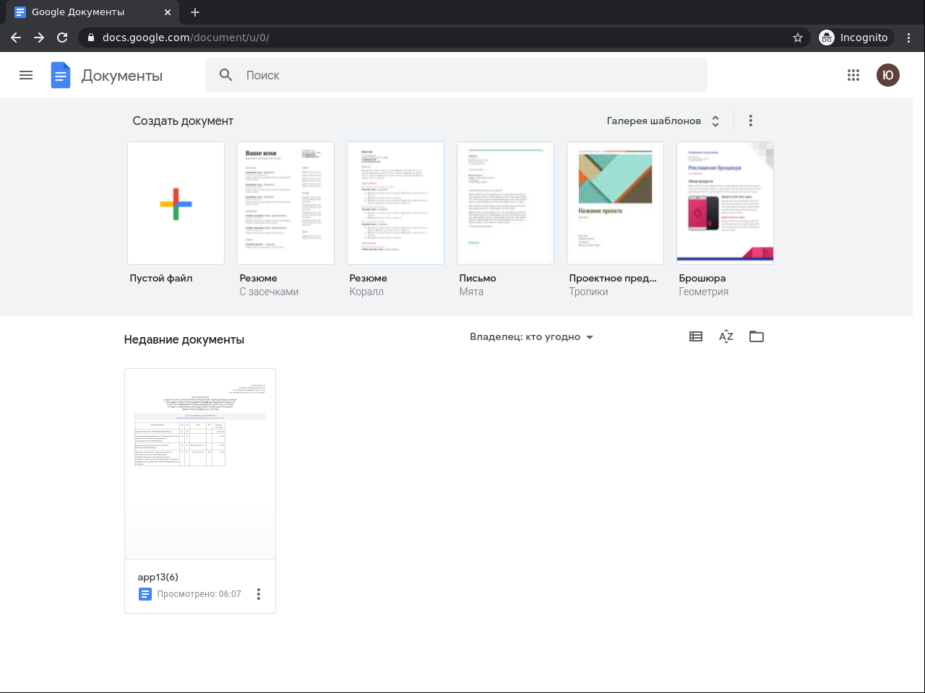Click the Google Docs logo icon
Screen dimensions: 925x693
pos(61,75)
